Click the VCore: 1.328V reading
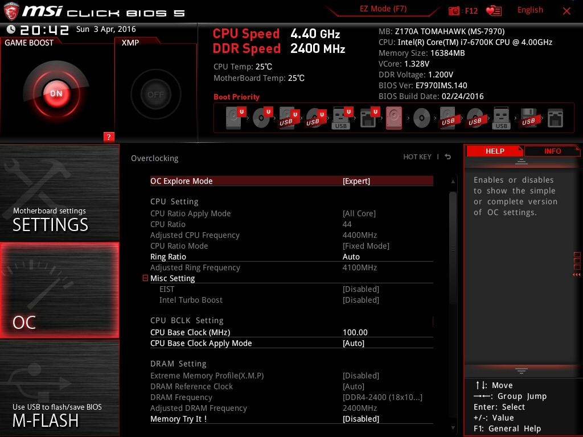This screenshot has height=437, width=583. click(x=404, y=64)
